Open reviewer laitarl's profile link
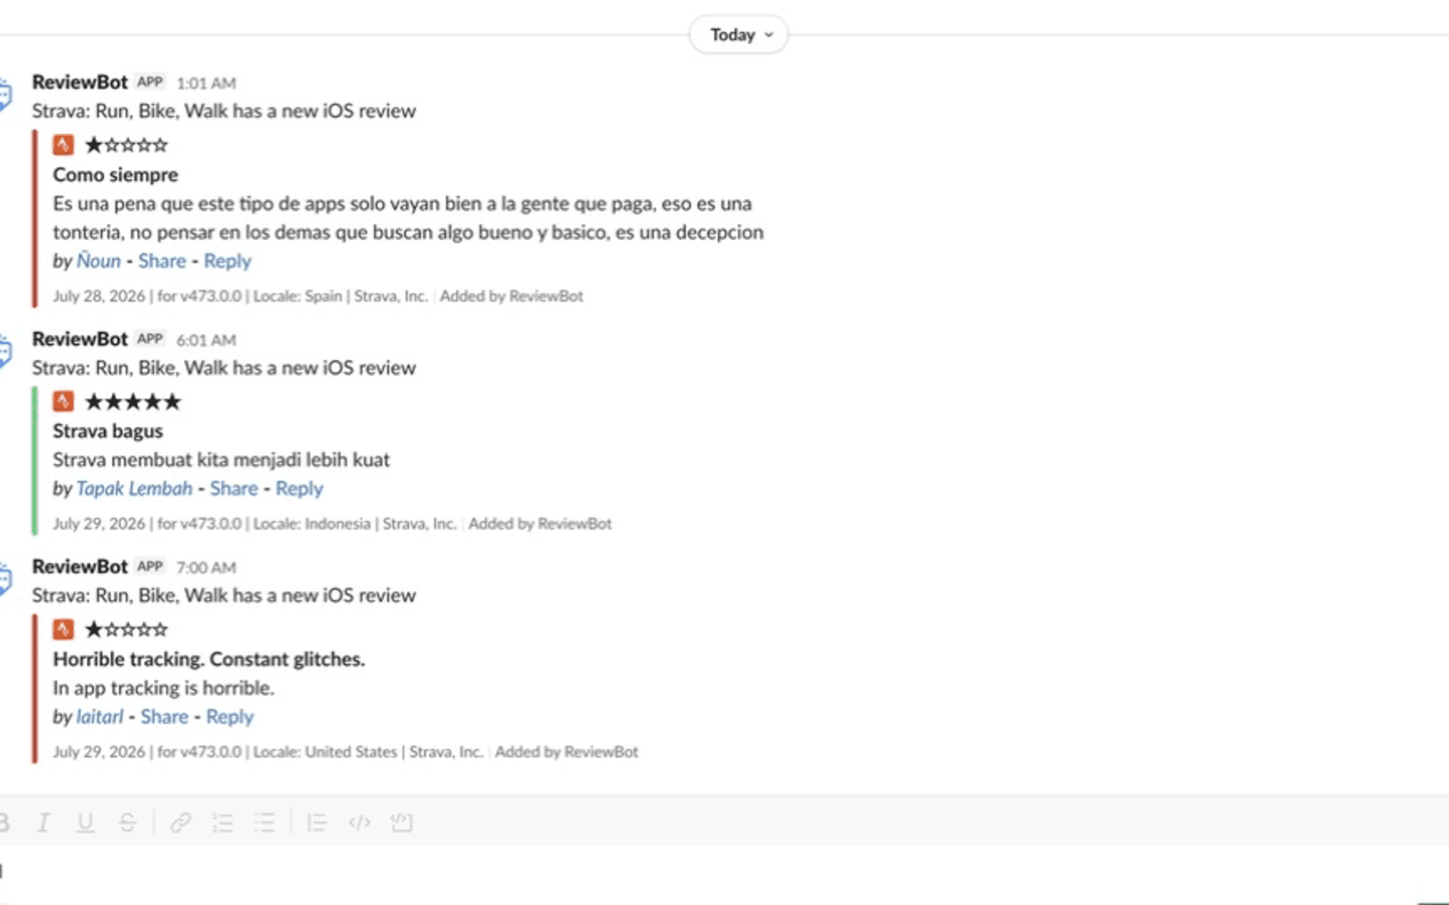Viewport: 1449px width, 905px height. pyautogui.click(x=100, y=717)
